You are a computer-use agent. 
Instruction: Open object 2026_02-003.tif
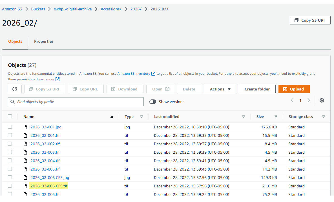click(45, 152)
